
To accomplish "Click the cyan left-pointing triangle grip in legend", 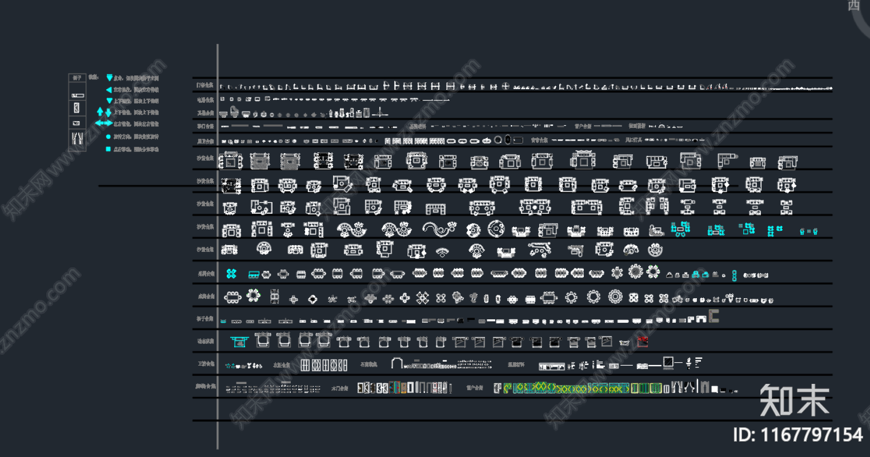I will 109,90.
